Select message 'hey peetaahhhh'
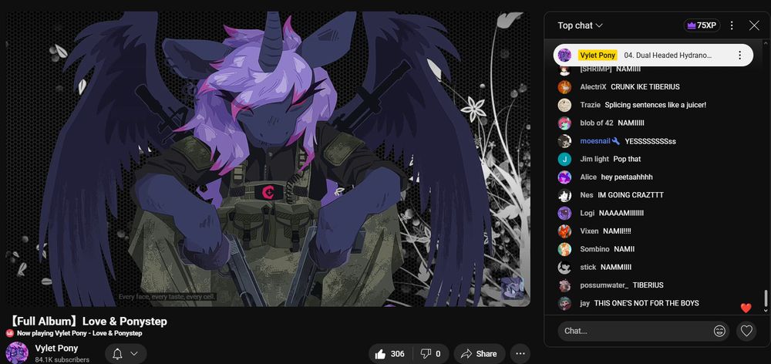The width and height of the screenshot is (771, 364). [x=627, y=177]
